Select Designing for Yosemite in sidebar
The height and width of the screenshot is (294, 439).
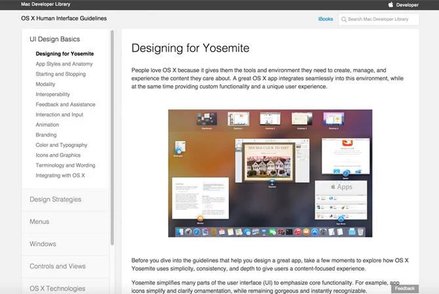coord(65,53)
